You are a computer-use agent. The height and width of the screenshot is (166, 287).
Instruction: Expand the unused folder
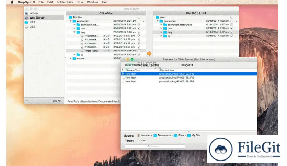71,58
